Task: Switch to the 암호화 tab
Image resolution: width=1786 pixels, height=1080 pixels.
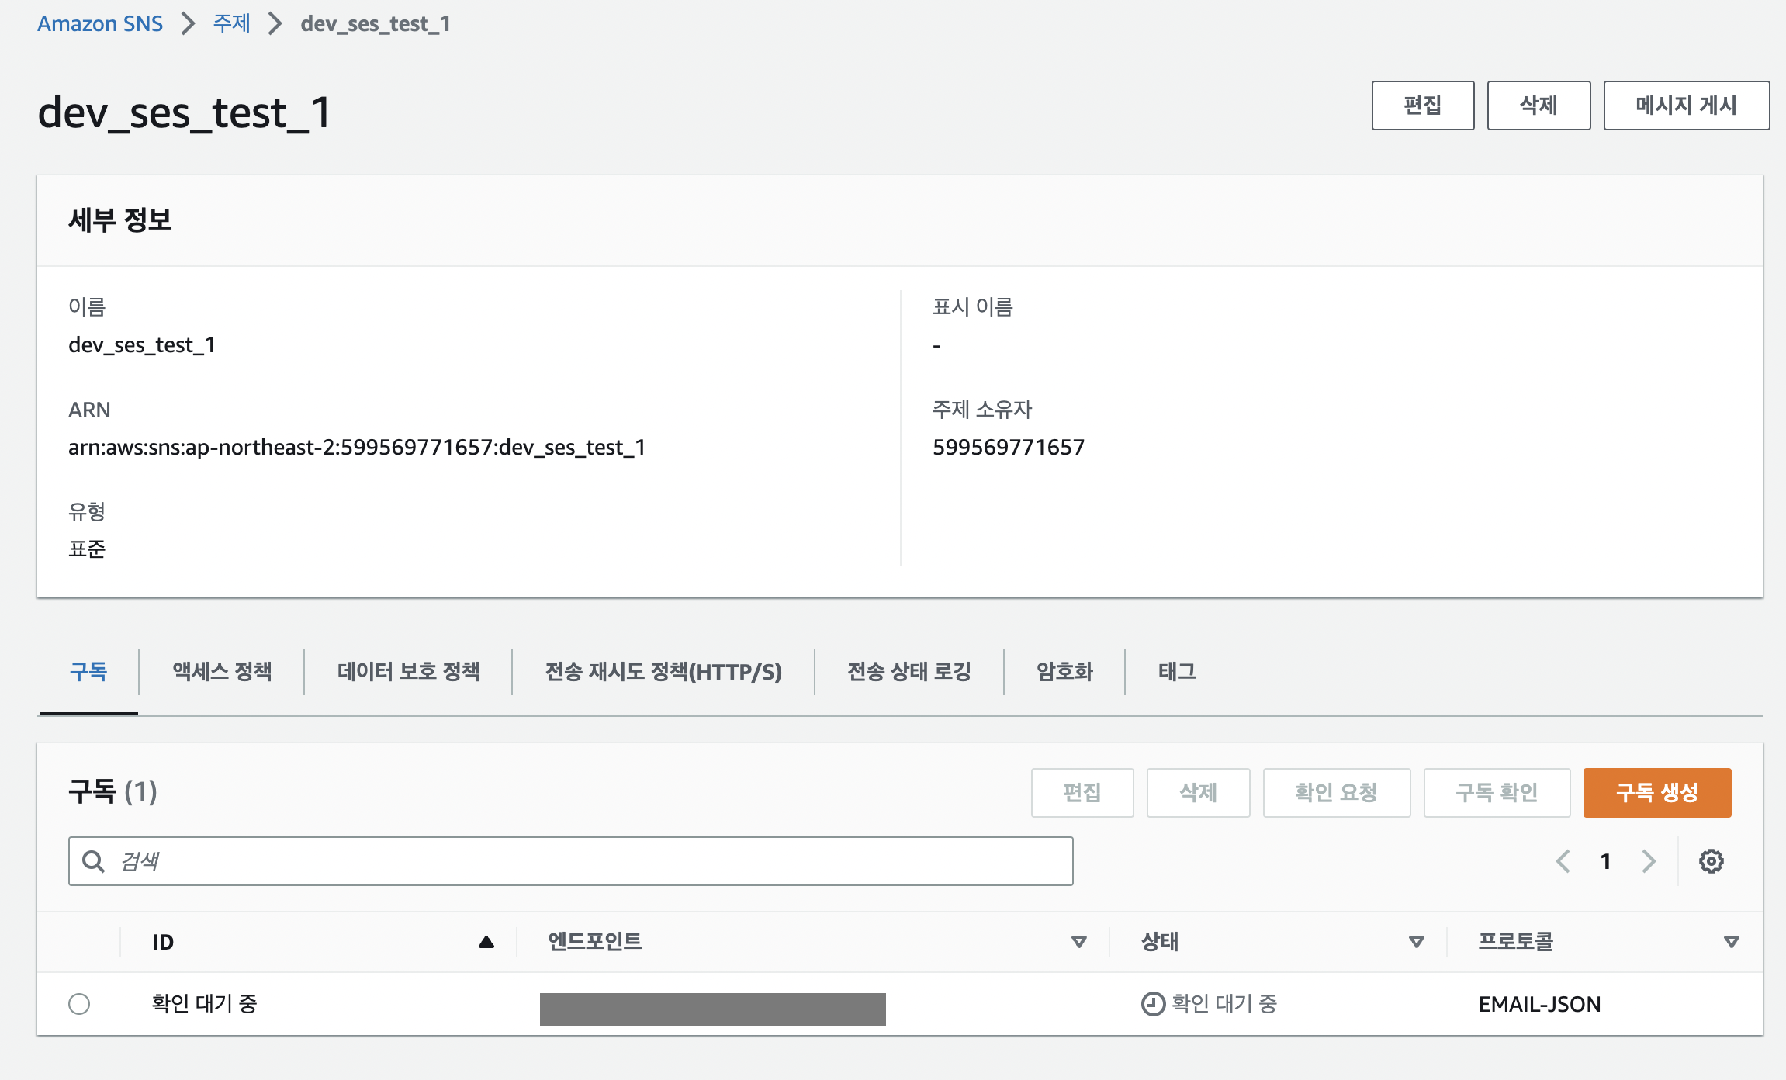Action: 1064,671
